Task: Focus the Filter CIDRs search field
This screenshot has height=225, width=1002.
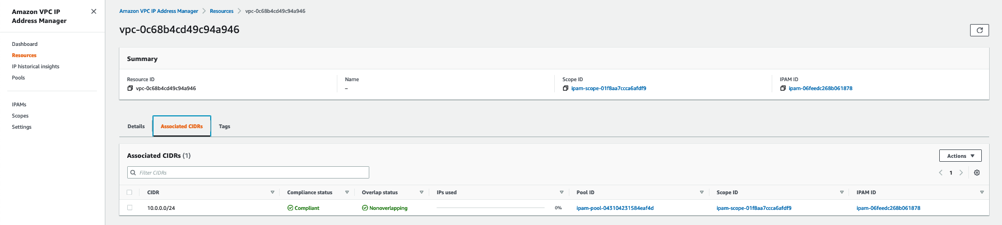Action: coord(248,172)
